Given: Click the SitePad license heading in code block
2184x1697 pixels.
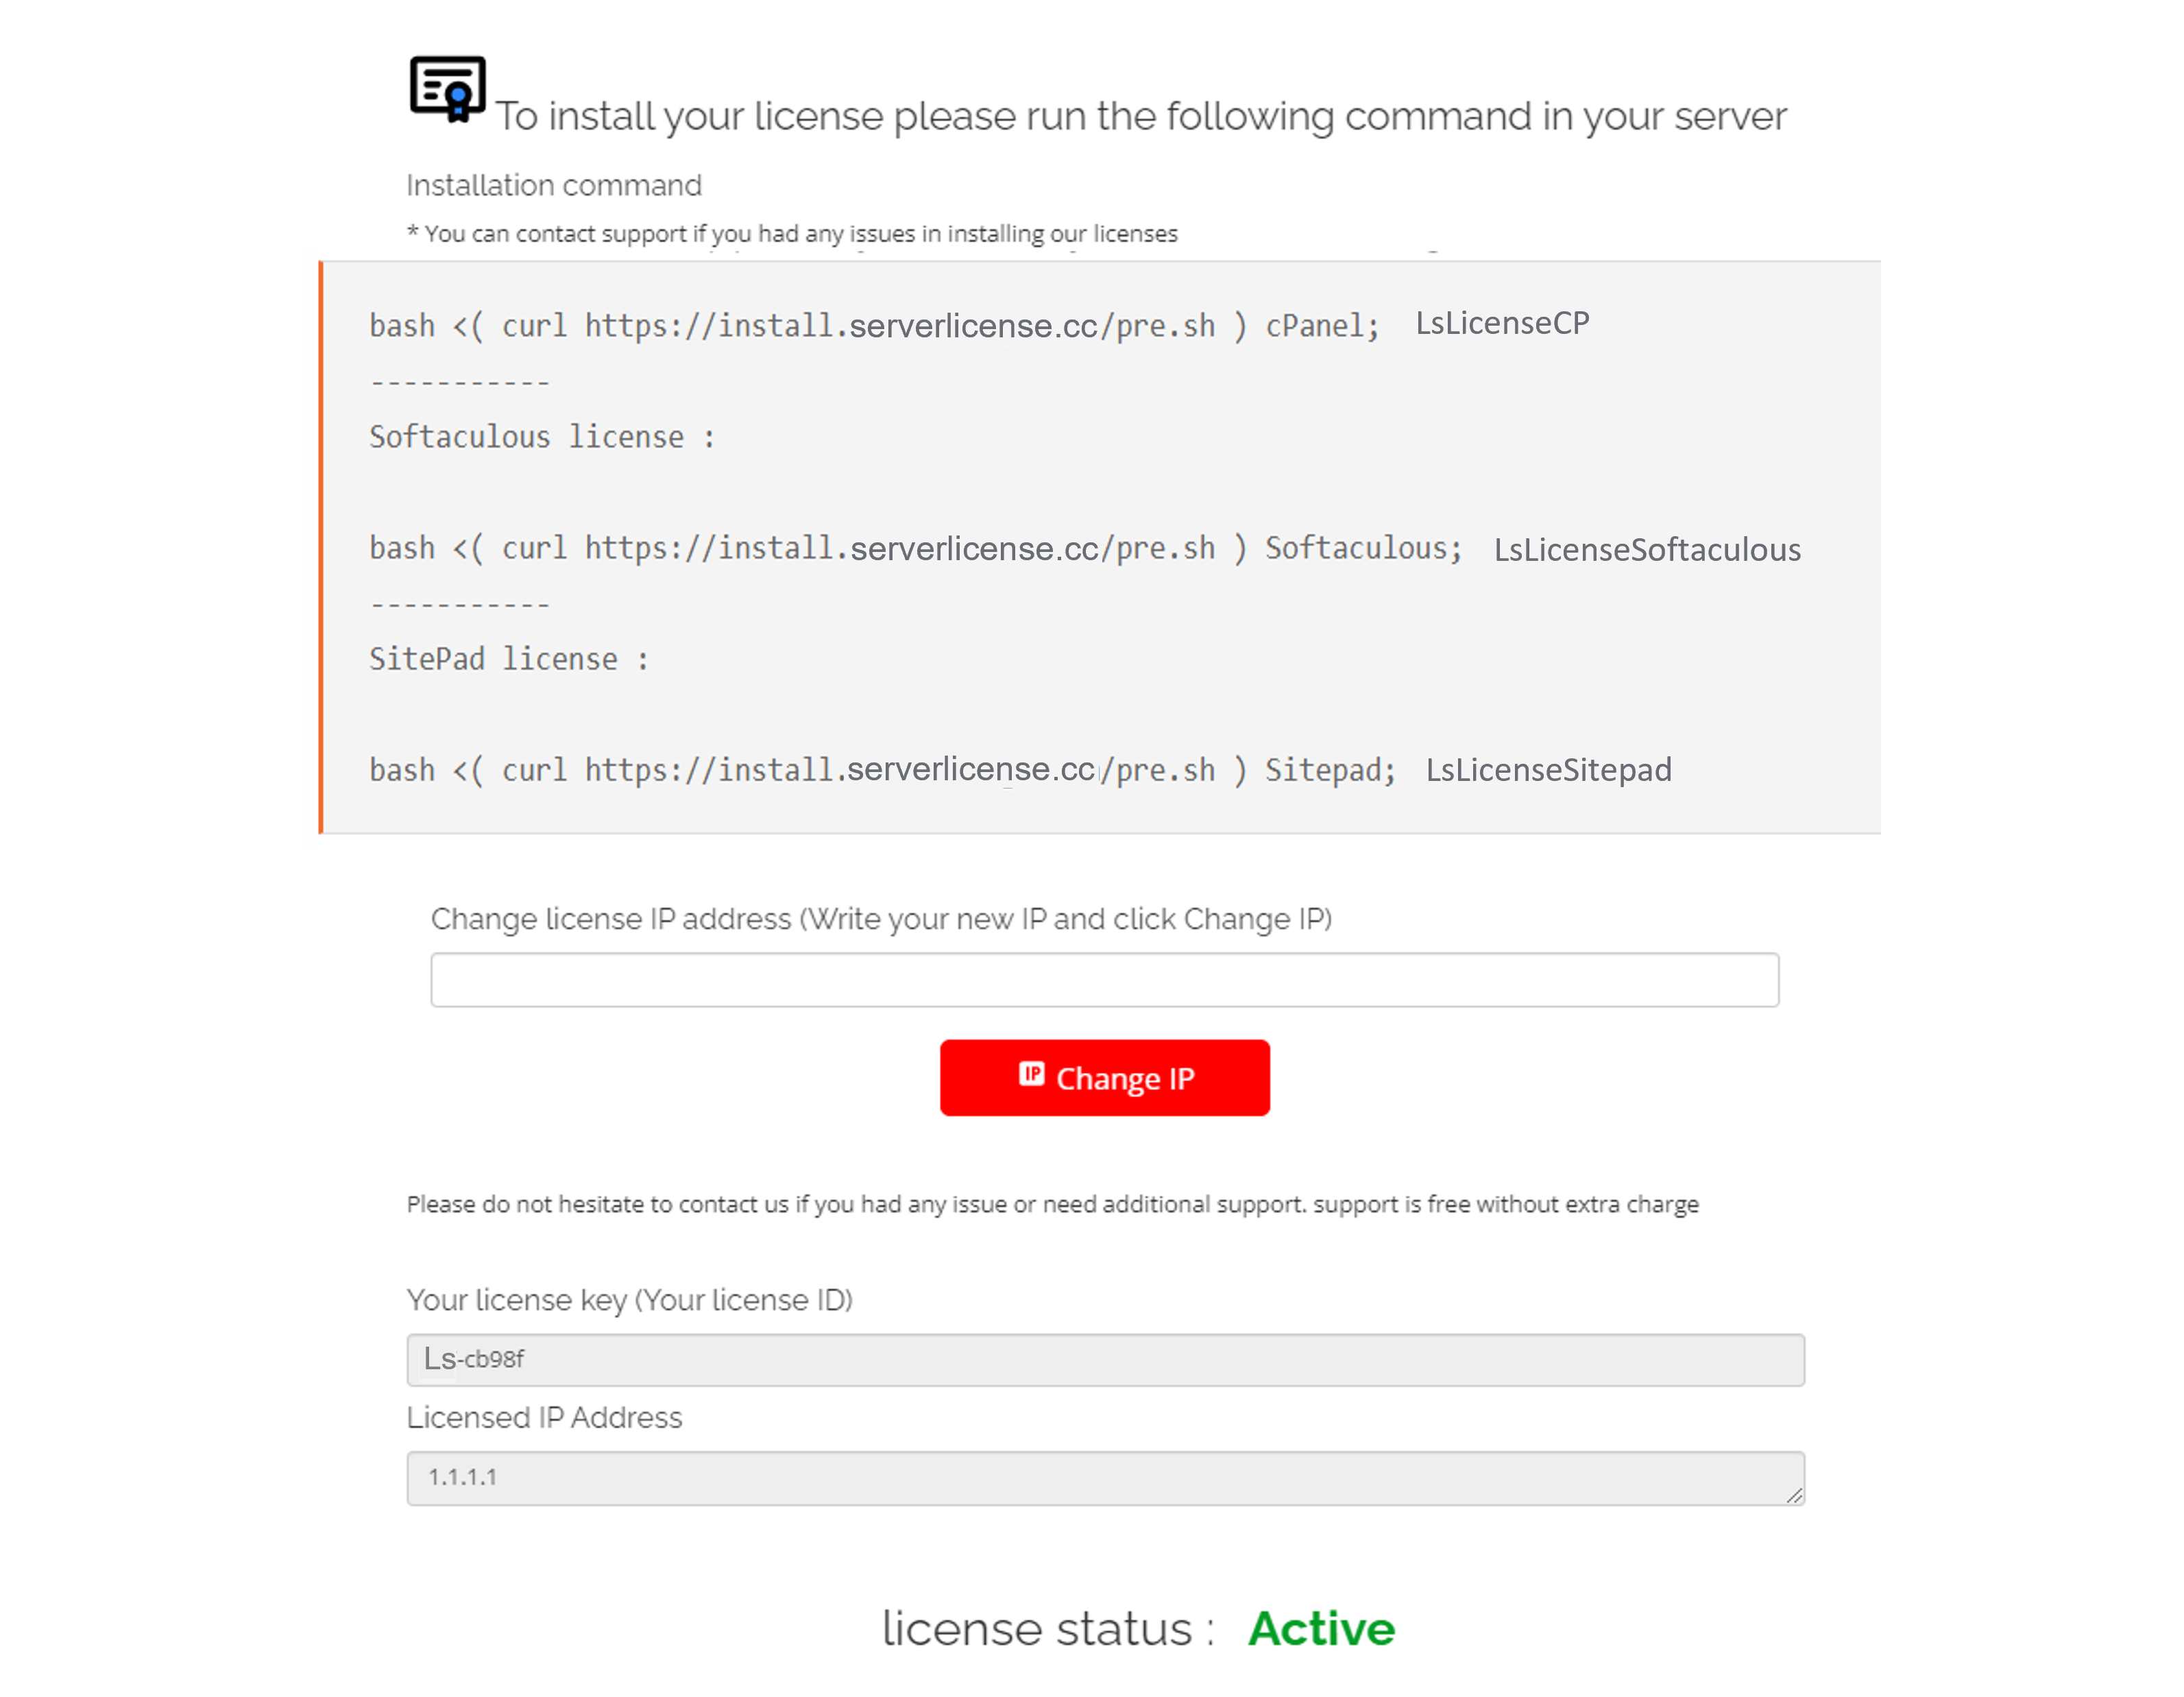Looking at the screenshot, I should [509, 658].
